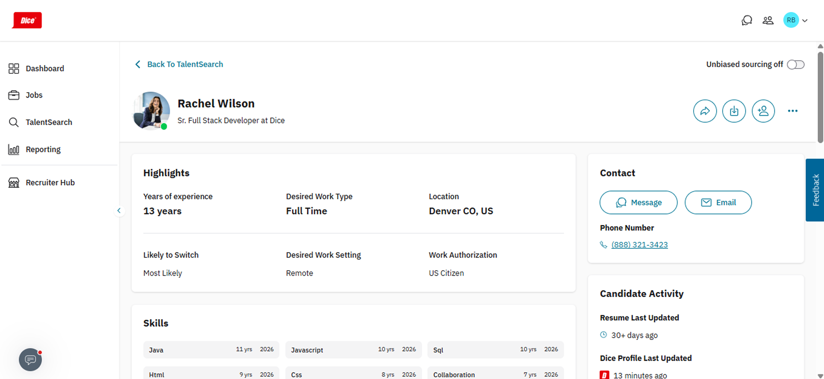Click the Sql skill chip
This screenshot has height=379, width=824.
click(x=496, y=350)
